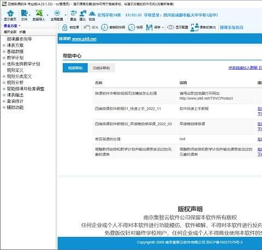This screenshot has width=262, height=250.
Task: Click 展开全部 to expand the tree
Action: 10,32
